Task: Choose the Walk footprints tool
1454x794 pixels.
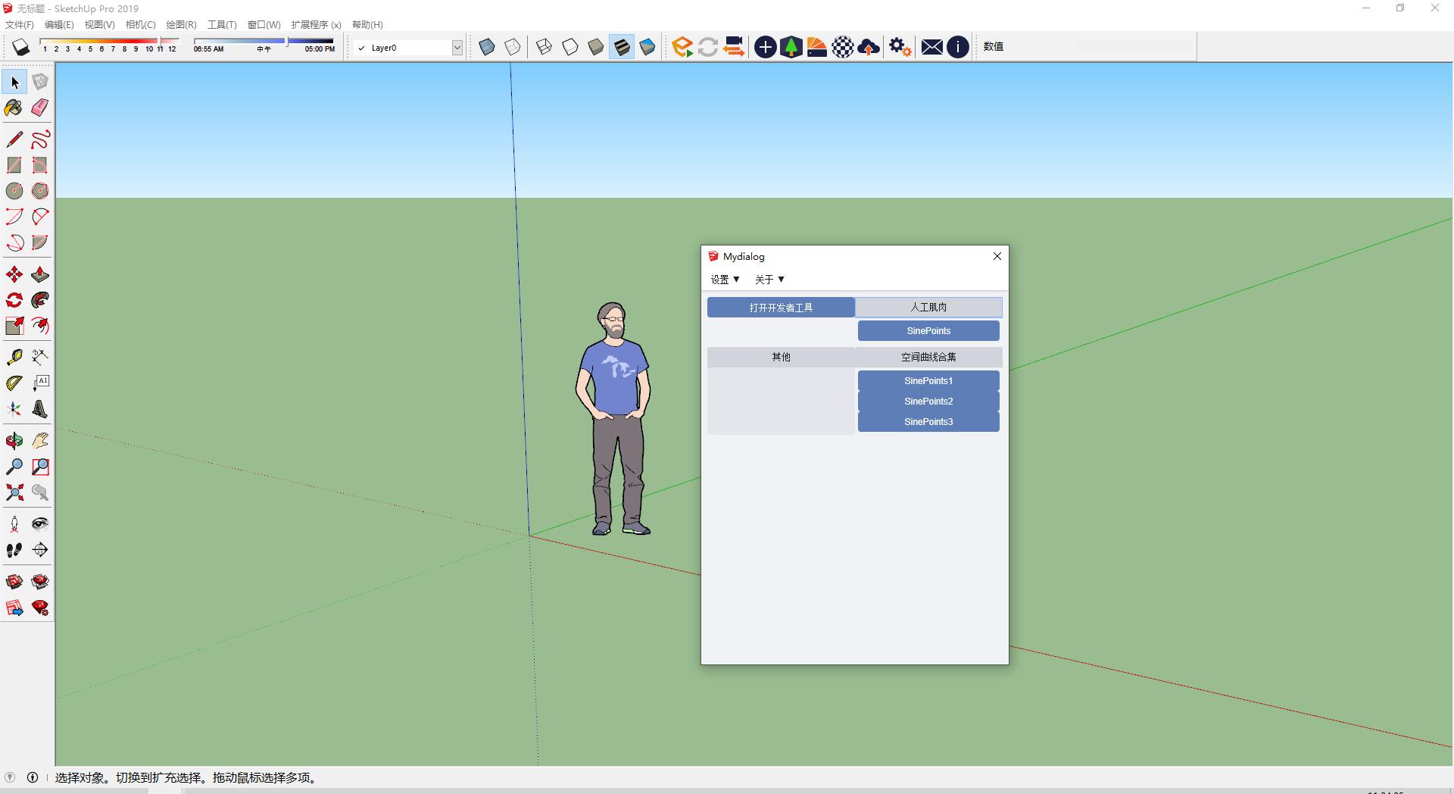Action: pos(14,550)
